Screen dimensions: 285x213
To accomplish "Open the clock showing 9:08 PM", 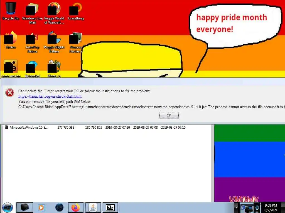I will click(x=271, y=208).
